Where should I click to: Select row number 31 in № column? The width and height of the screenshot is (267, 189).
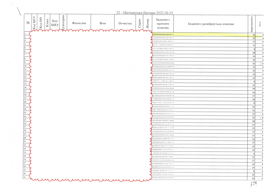[x=25, y=141]
